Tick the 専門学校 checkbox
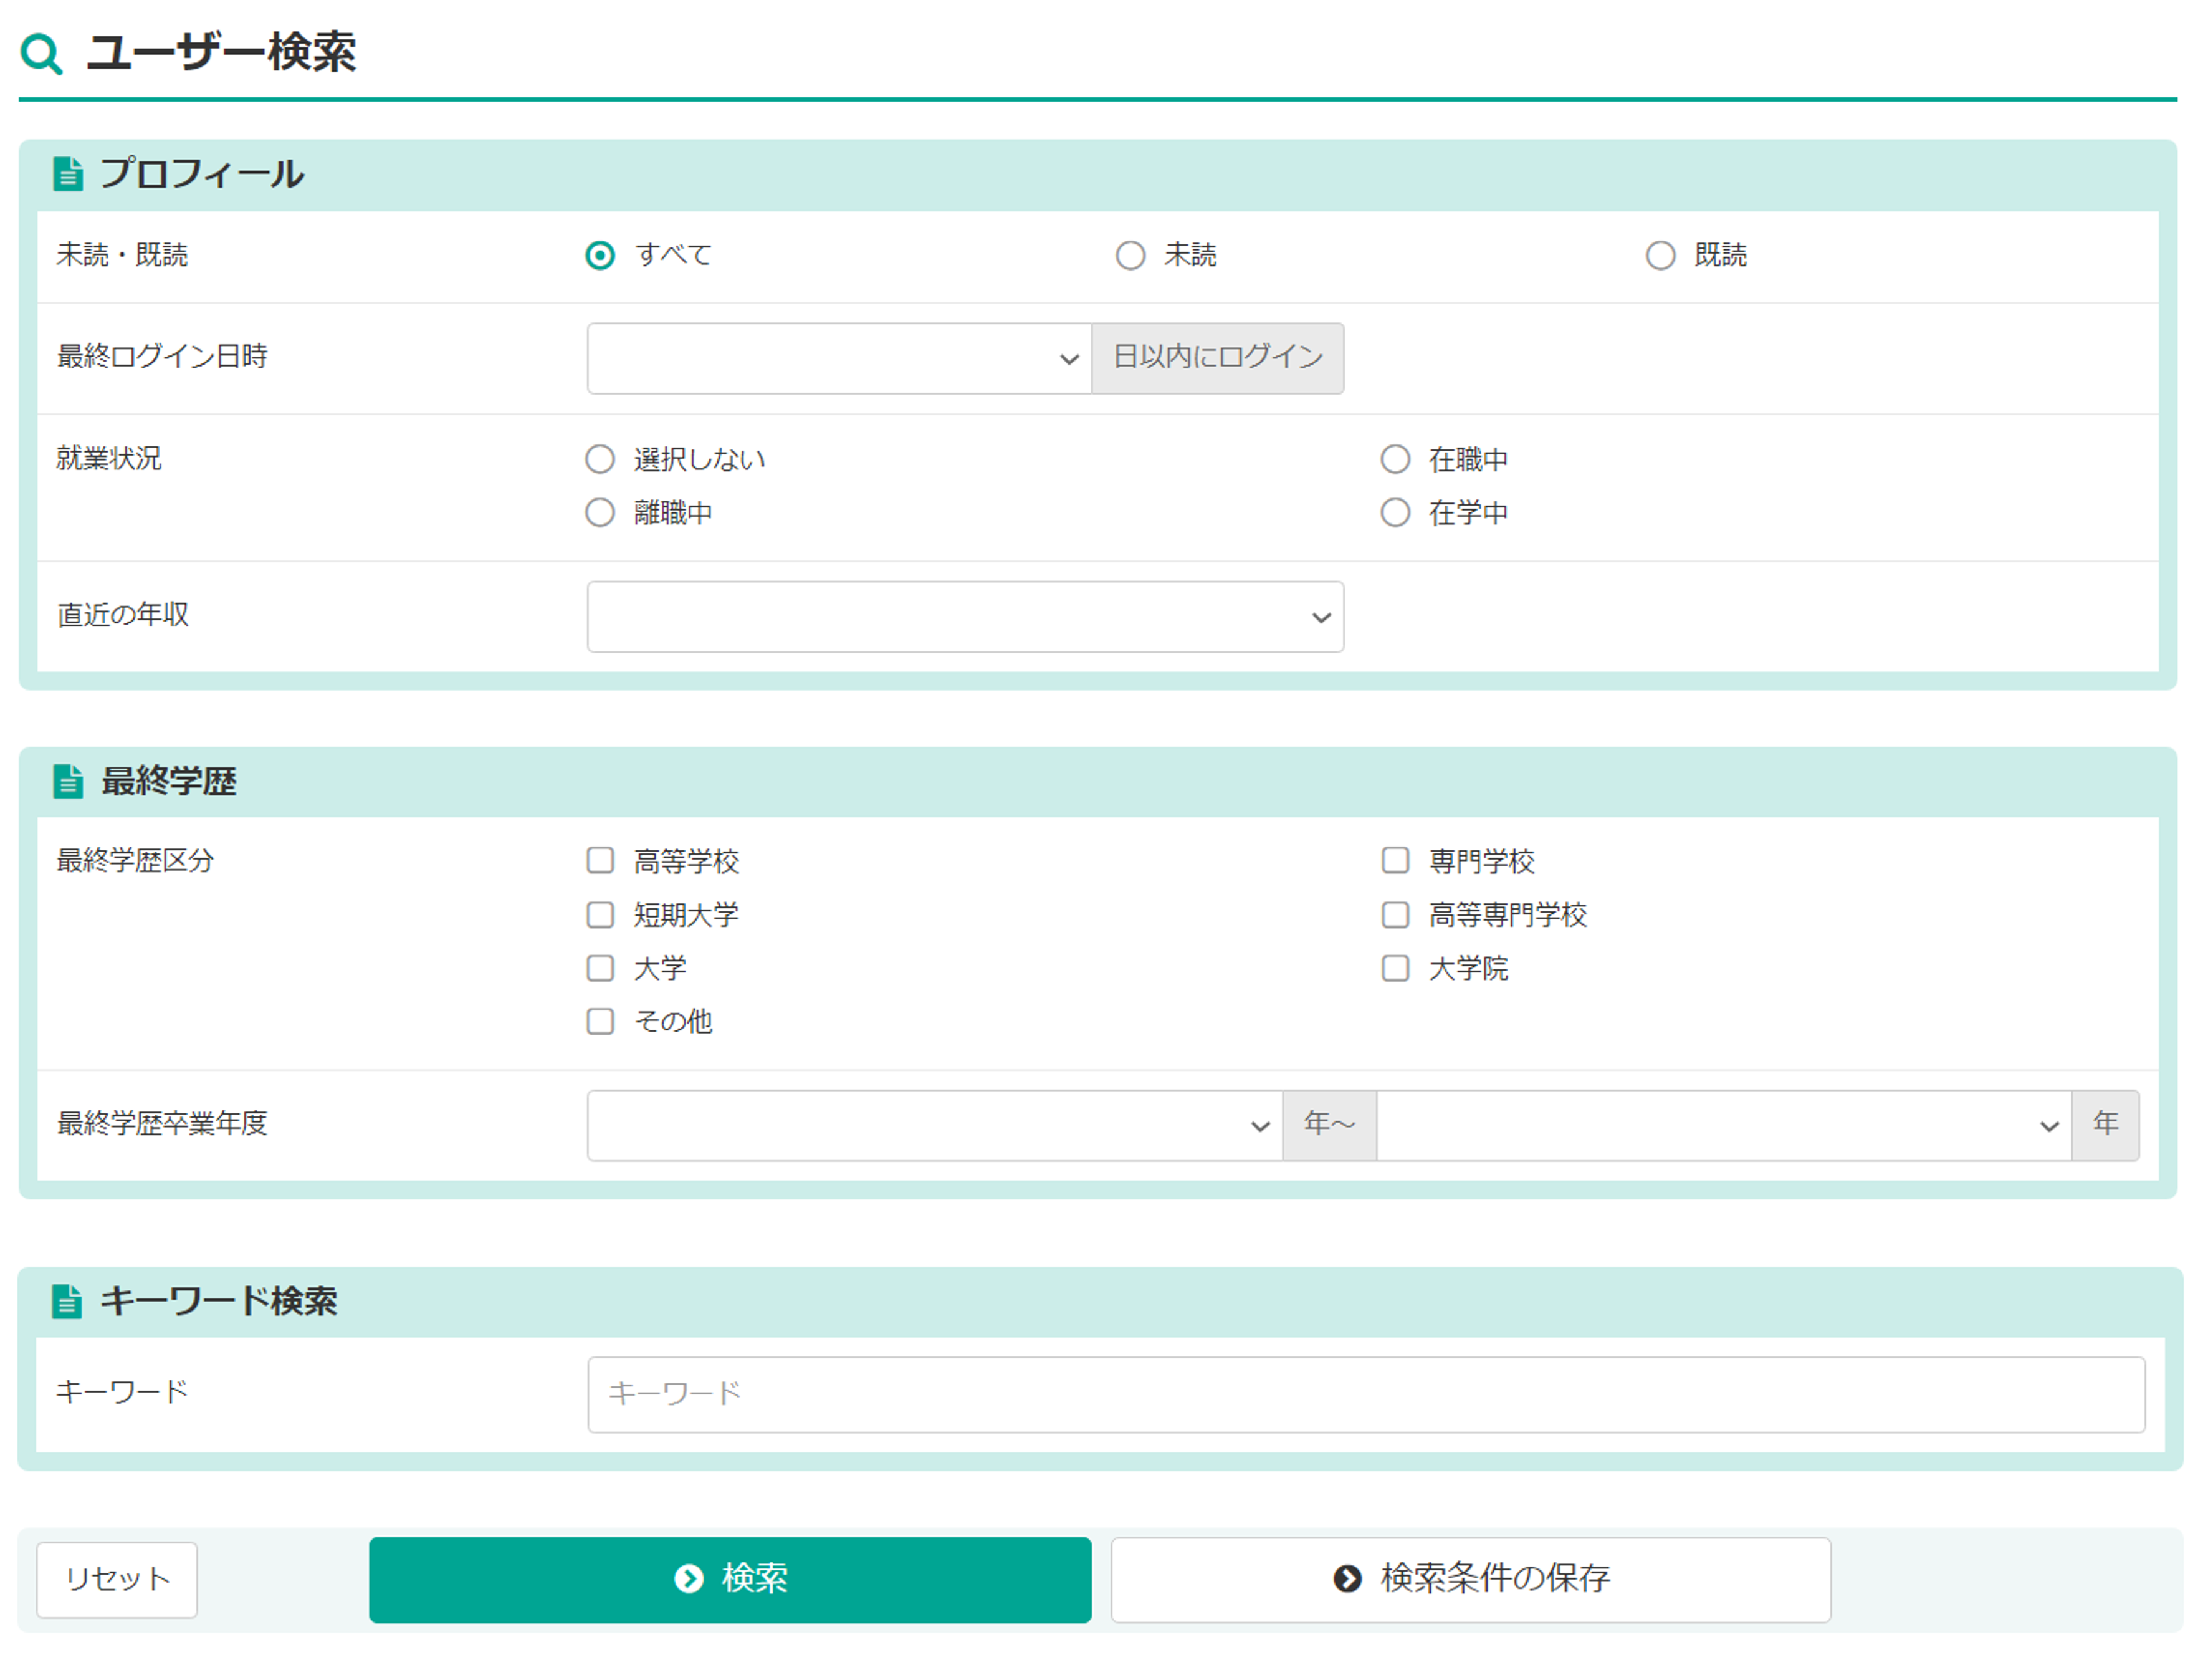Screen dimensions: 2198x1680 click(x=1394, y=861)
